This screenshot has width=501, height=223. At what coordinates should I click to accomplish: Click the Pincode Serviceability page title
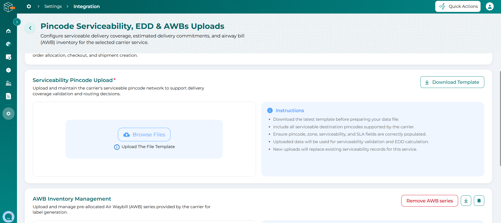point(132,26)
